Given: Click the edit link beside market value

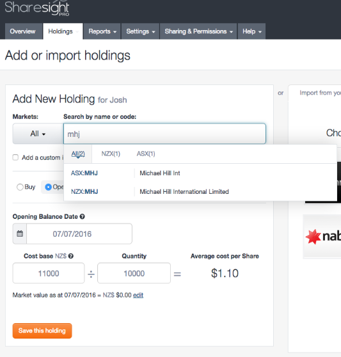Looking at the screenshot, I should coord(138,296).
